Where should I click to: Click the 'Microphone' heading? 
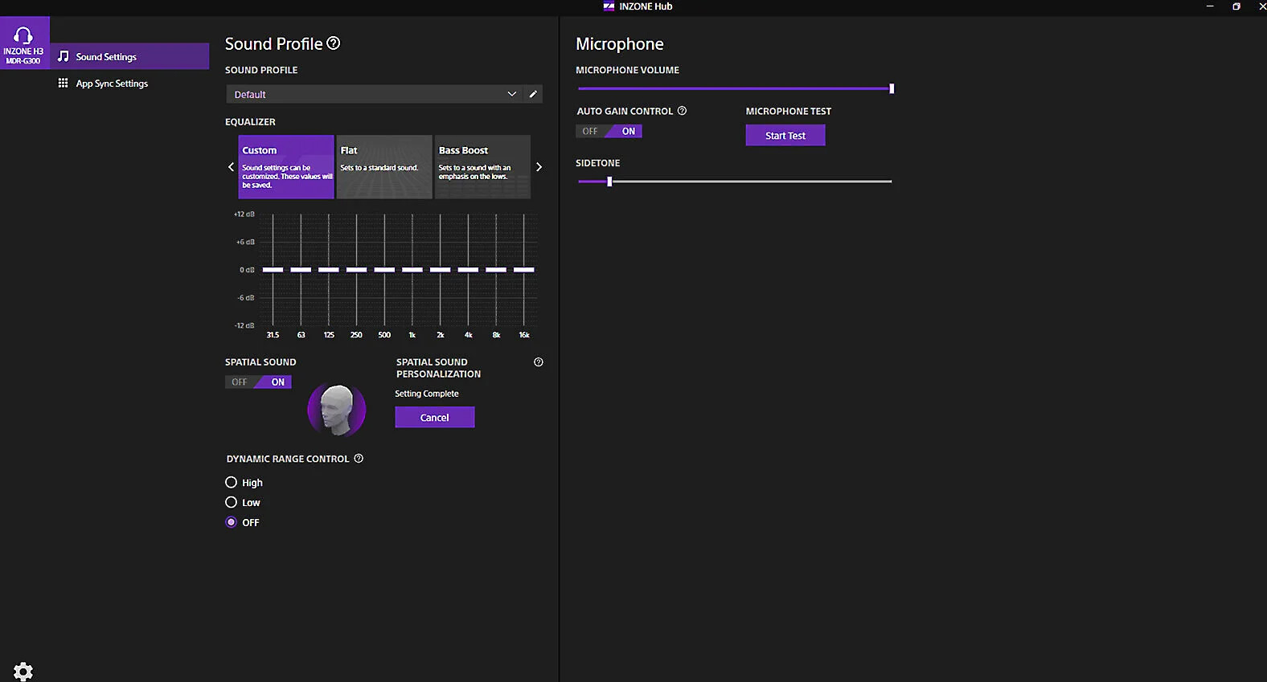(x=620, y=44)
